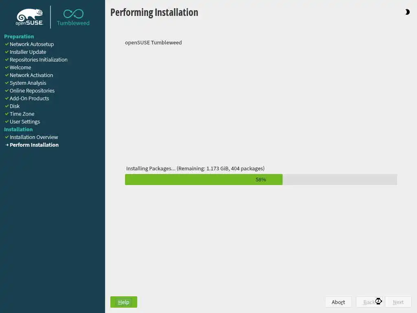Select Online Repositories step
This screenshot has height=313, width=417.
(x=32, y=91)
